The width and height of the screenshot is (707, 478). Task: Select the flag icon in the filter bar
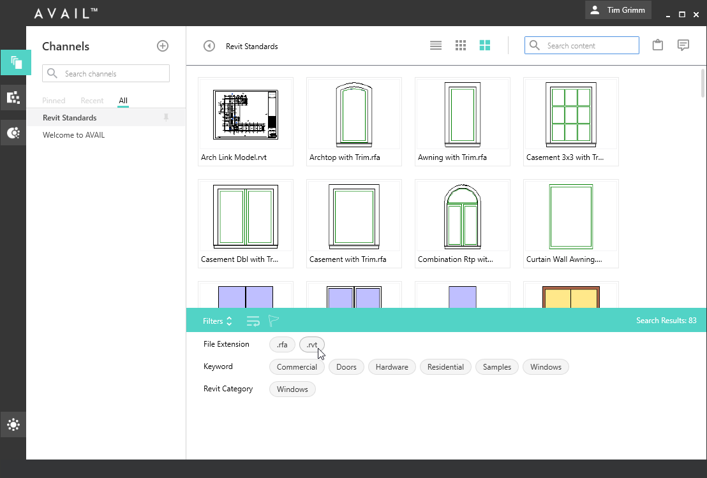click(x=274, y=321)
